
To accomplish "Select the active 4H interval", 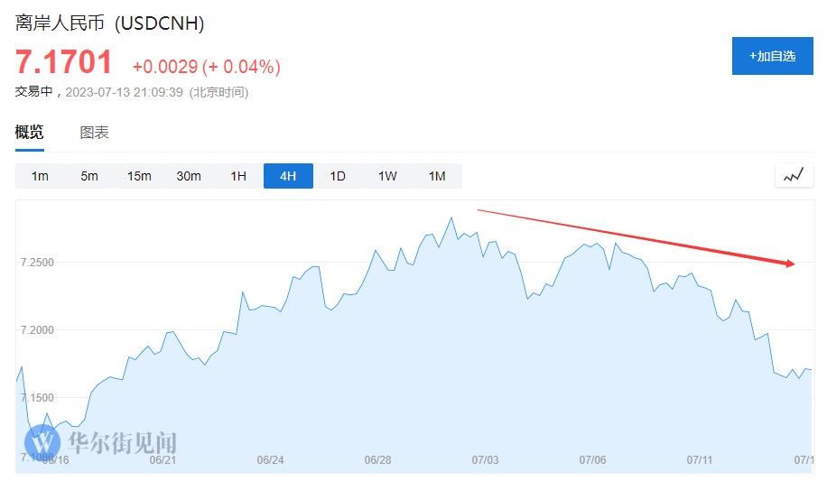I will click(x=288, y=176).
